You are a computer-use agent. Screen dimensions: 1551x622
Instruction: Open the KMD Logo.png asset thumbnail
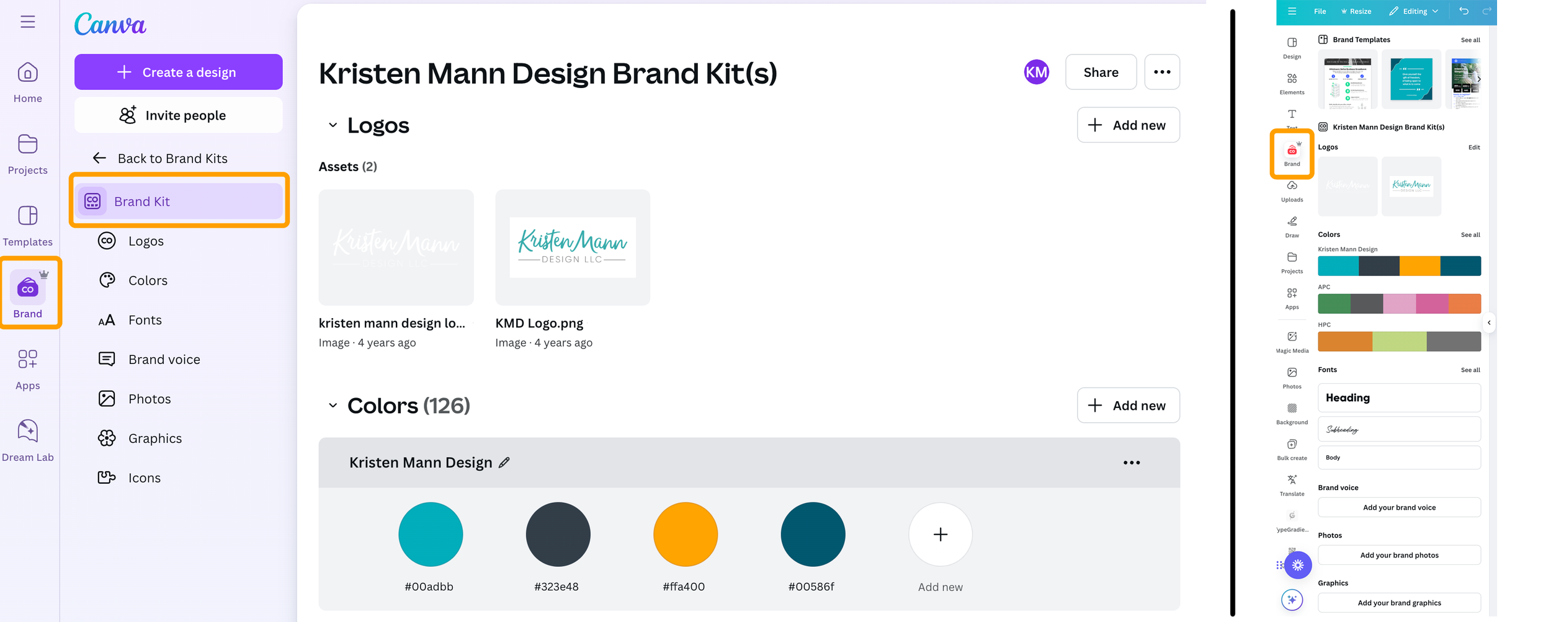573,247
